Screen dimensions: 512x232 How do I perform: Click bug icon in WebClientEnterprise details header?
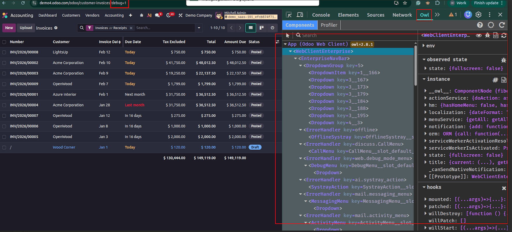487,35
